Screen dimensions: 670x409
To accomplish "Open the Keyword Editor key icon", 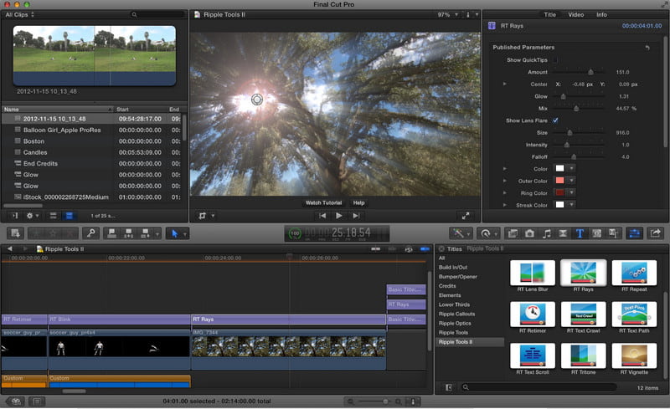I will coord(90,233).
